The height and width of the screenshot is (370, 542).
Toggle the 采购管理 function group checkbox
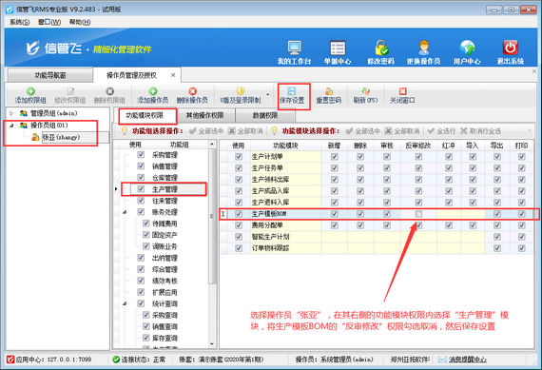141,155
